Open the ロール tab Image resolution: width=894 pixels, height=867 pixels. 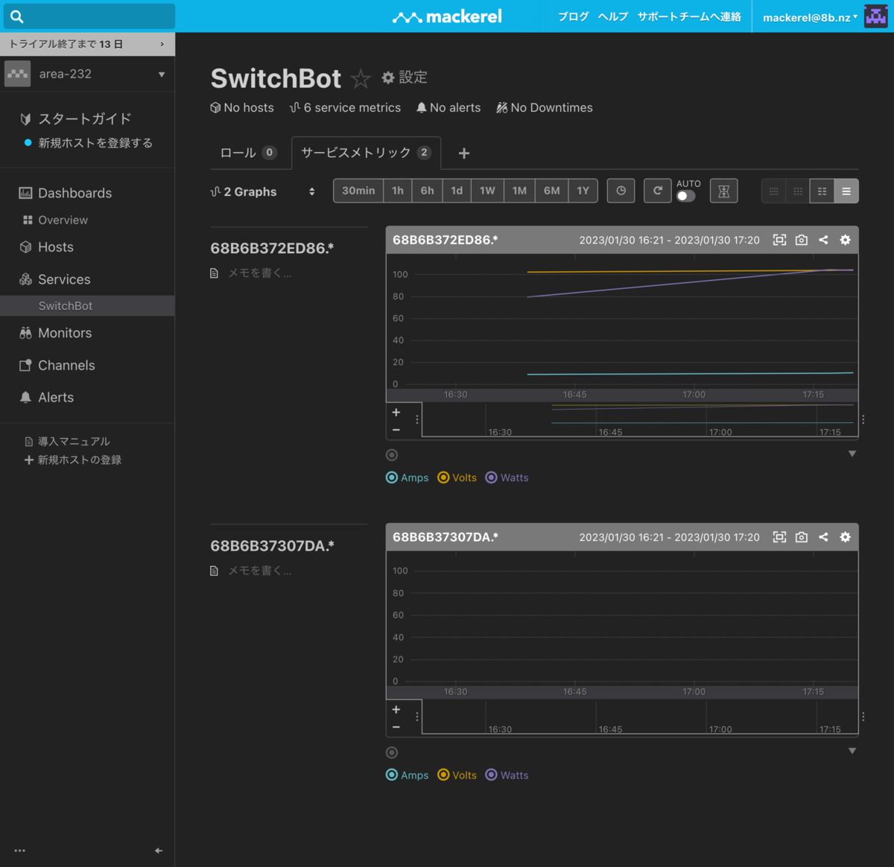[249, 153]
